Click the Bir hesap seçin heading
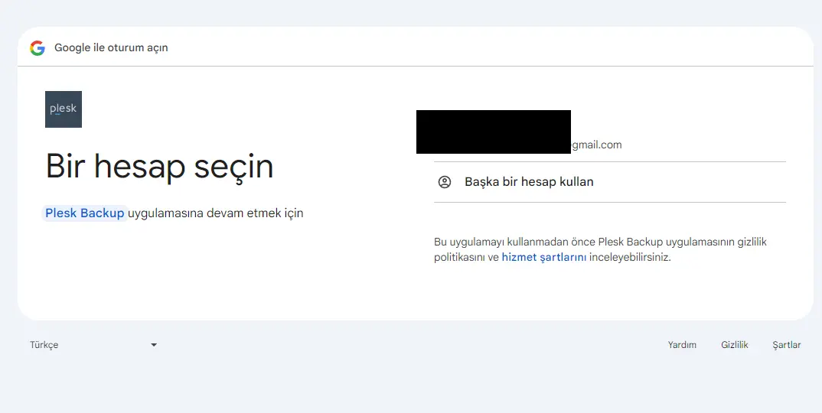Viewport: 822px width, 413px height. pyautogui.click(x=160, y=167)
